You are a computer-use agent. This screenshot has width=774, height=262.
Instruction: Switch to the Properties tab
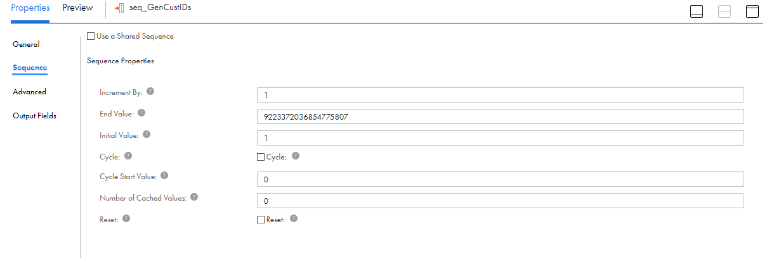(x=30, y=8)
